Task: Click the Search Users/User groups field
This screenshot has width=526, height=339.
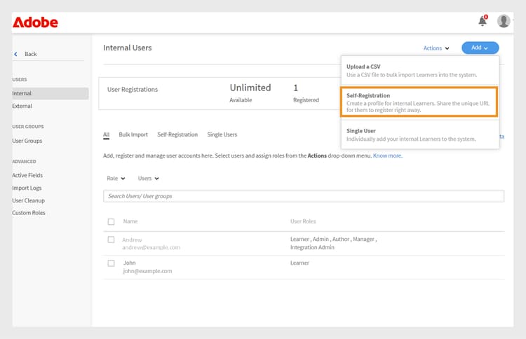Action: click(303, 196)
